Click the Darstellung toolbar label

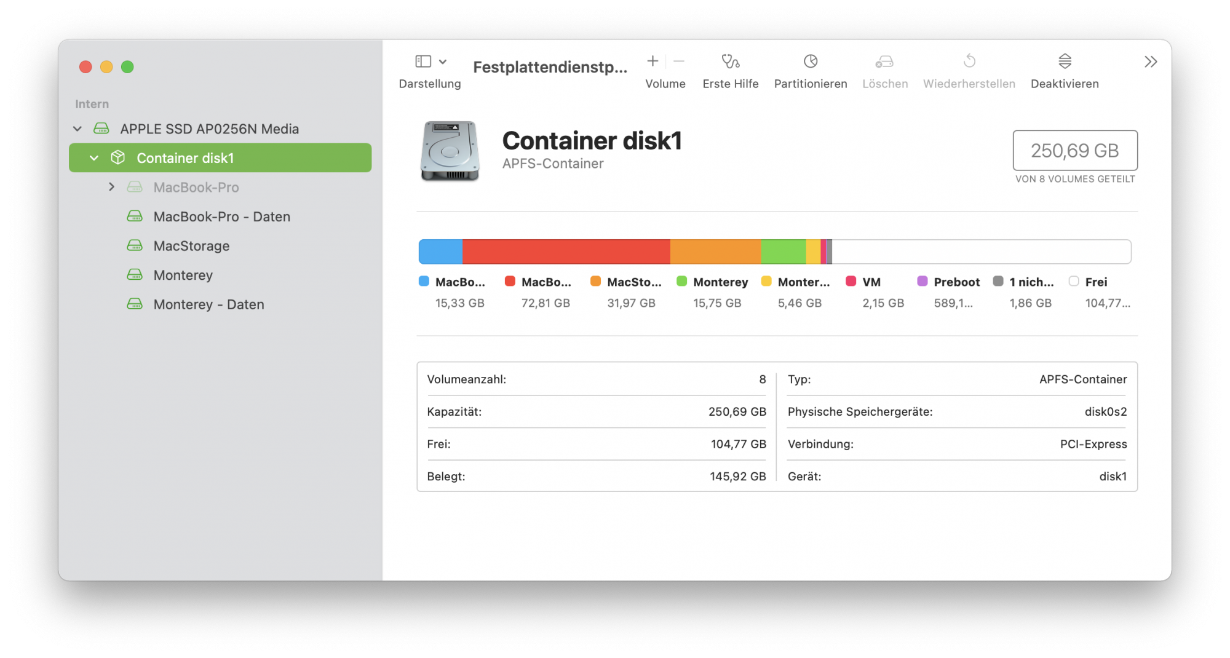[430, 84]
